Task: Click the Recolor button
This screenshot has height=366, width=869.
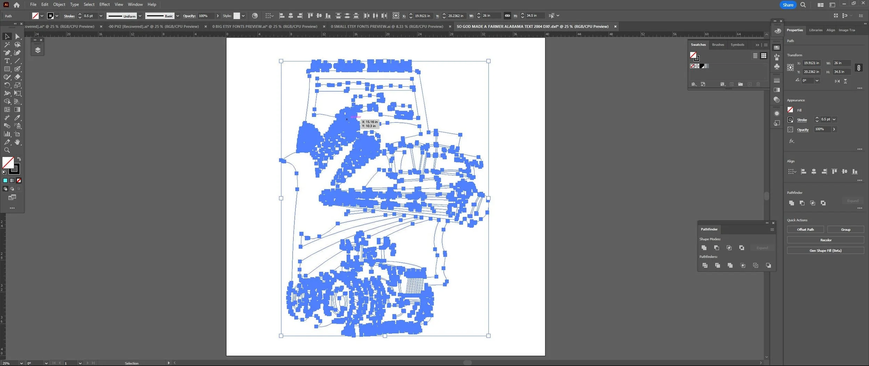Action: (826, 240)
